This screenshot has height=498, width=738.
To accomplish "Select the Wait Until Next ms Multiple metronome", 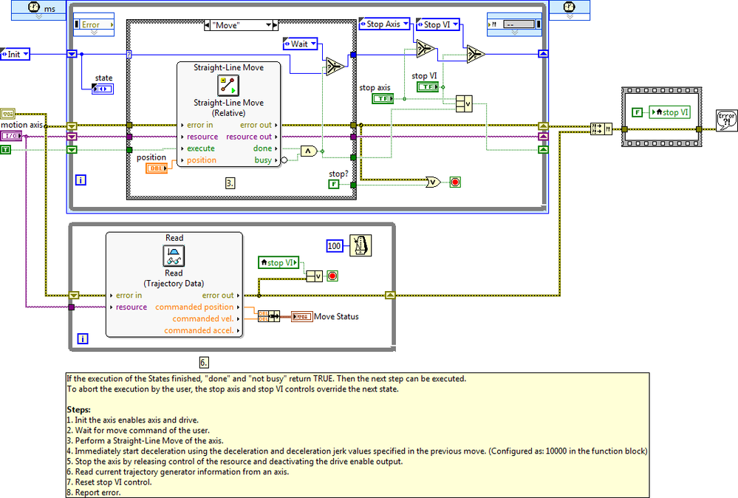I will tap(361, 245).
